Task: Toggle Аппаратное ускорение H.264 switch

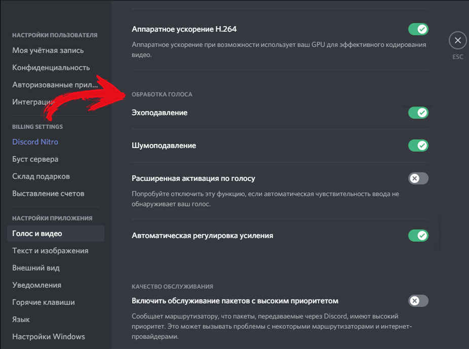Action: (x=418, y=29)
